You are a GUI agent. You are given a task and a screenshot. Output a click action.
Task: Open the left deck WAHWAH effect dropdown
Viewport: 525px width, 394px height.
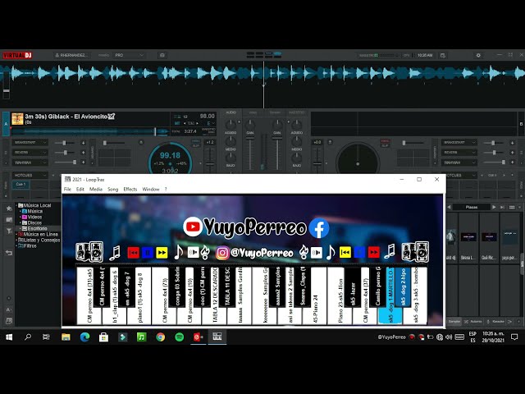coord(30,163)
